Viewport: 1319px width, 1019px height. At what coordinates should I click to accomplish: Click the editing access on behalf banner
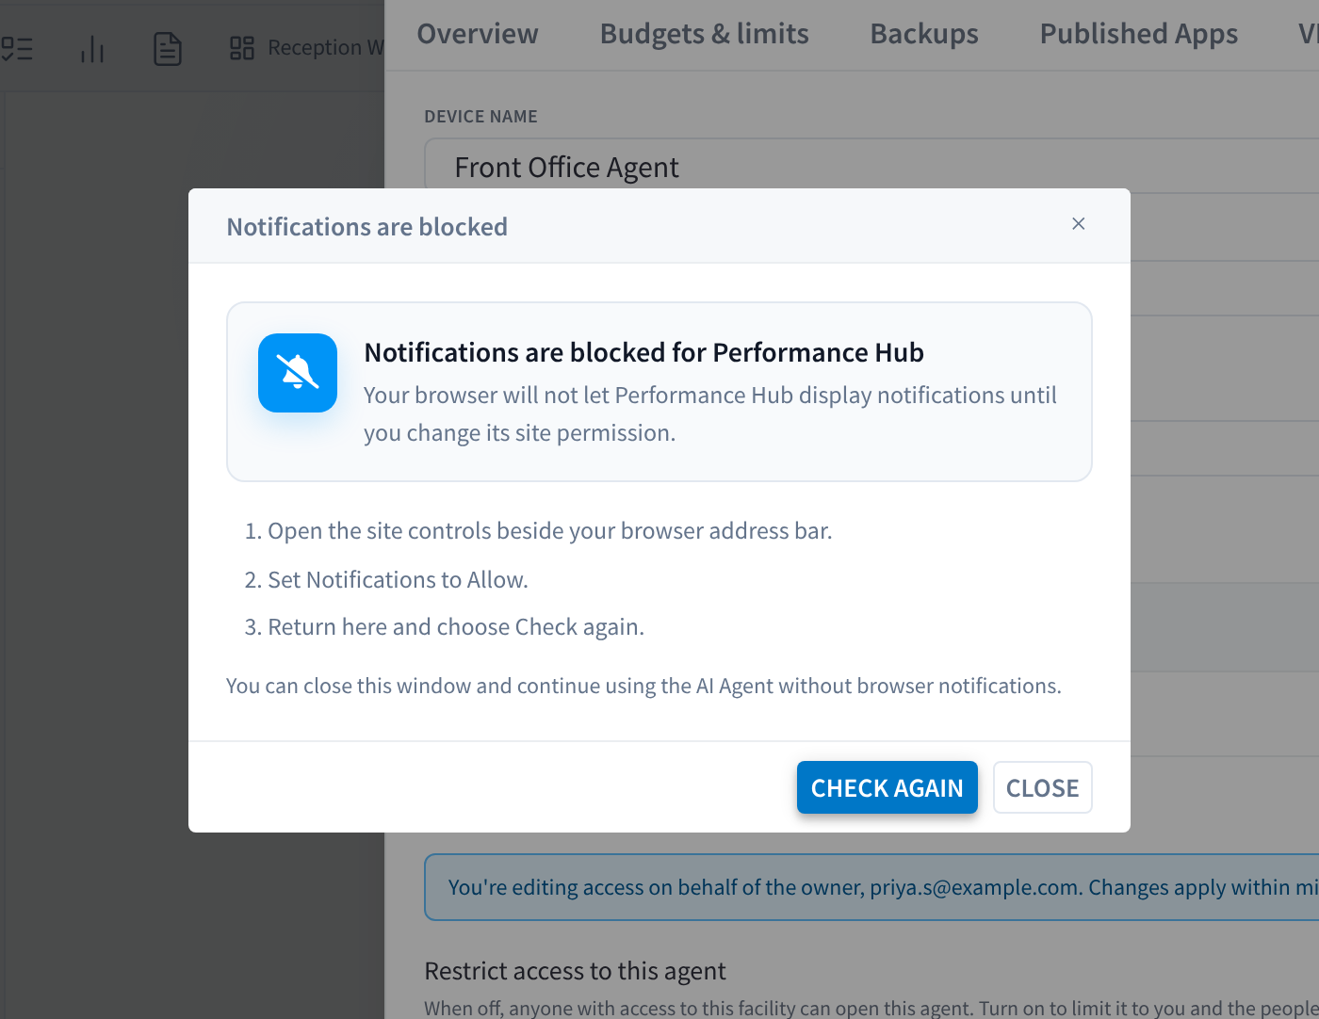pos(871,887)
